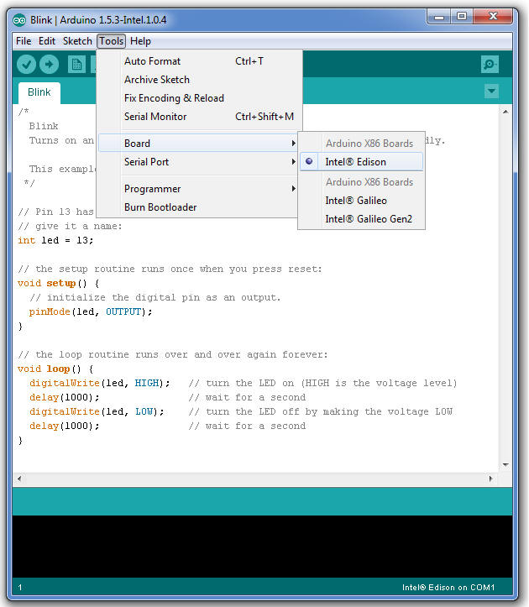Image resolution: width=529 pixels, height=607 pixels.
Task: Switch to the Blink sketch tab
Action: click(39, 92)
